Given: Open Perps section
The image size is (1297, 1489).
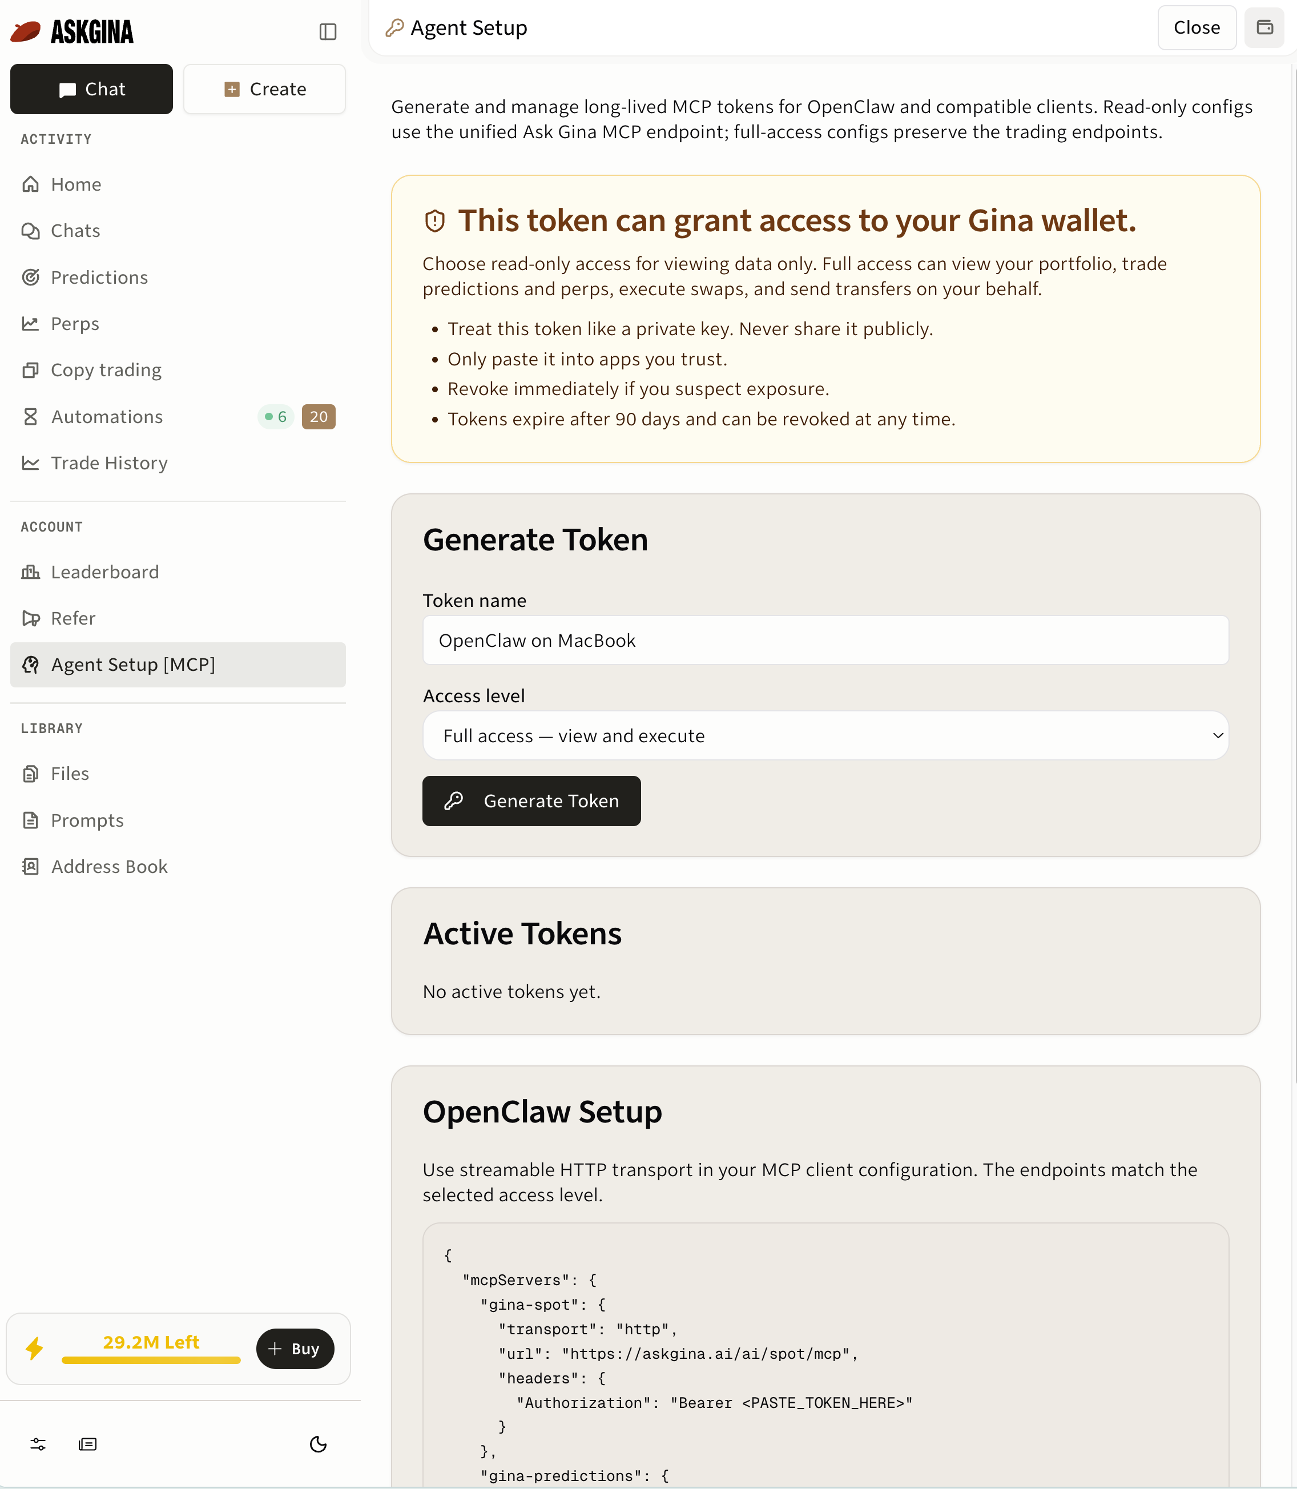Looking at the screenshot, I should (178, 324).
